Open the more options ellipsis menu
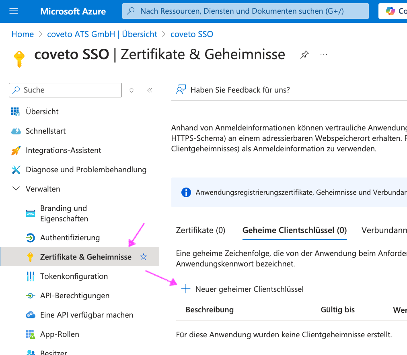 [324, 54]
